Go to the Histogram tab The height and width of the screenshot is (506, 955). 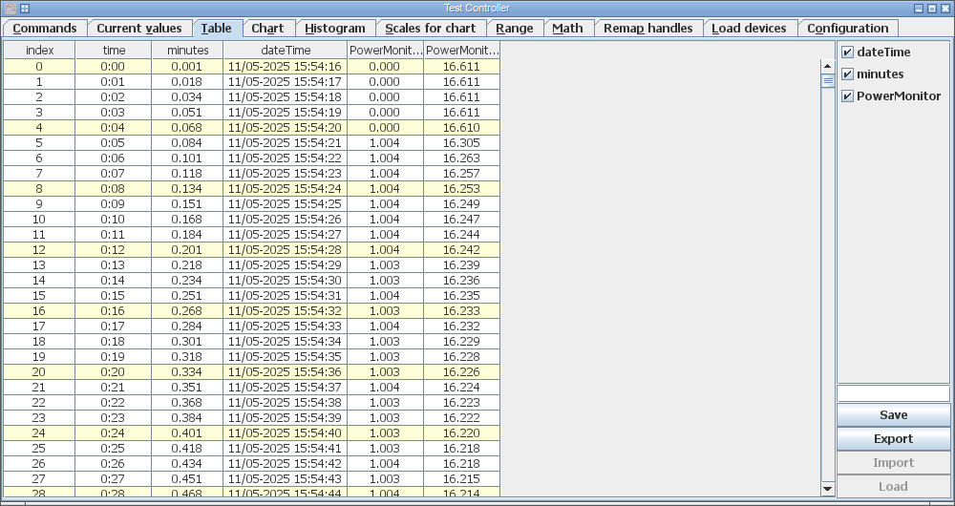335,29
